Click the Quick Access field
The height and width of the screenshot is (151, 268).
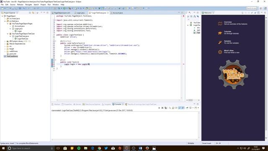pos(251,8)
